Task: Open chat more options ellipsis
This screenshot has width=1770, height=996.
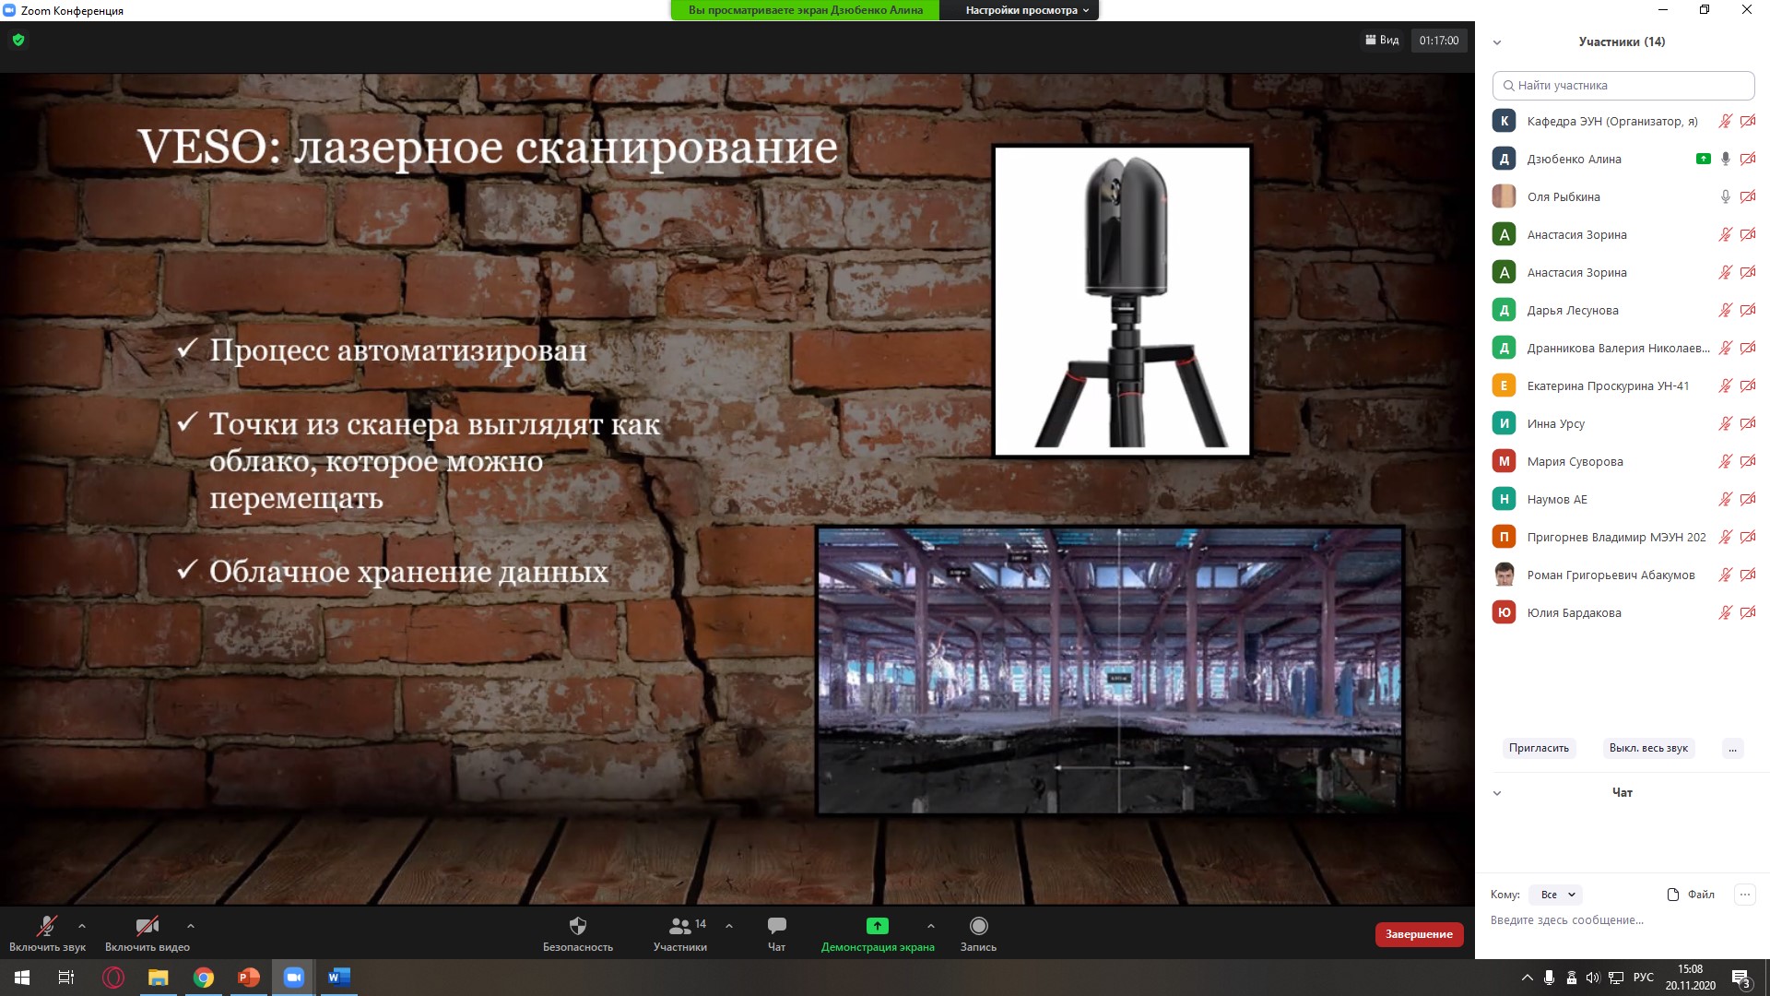Action: tap(1744, 894)
